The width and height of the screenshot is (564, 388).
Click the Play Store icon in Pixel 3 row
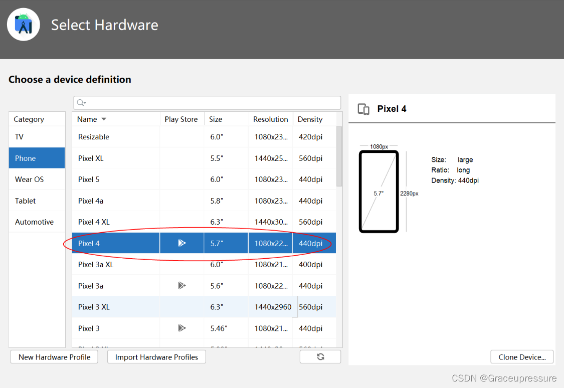[182, 328]
